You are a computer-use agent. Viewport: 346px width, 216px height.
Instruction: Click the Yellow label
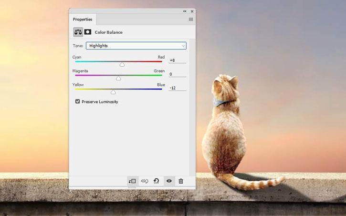pos(78,85)
